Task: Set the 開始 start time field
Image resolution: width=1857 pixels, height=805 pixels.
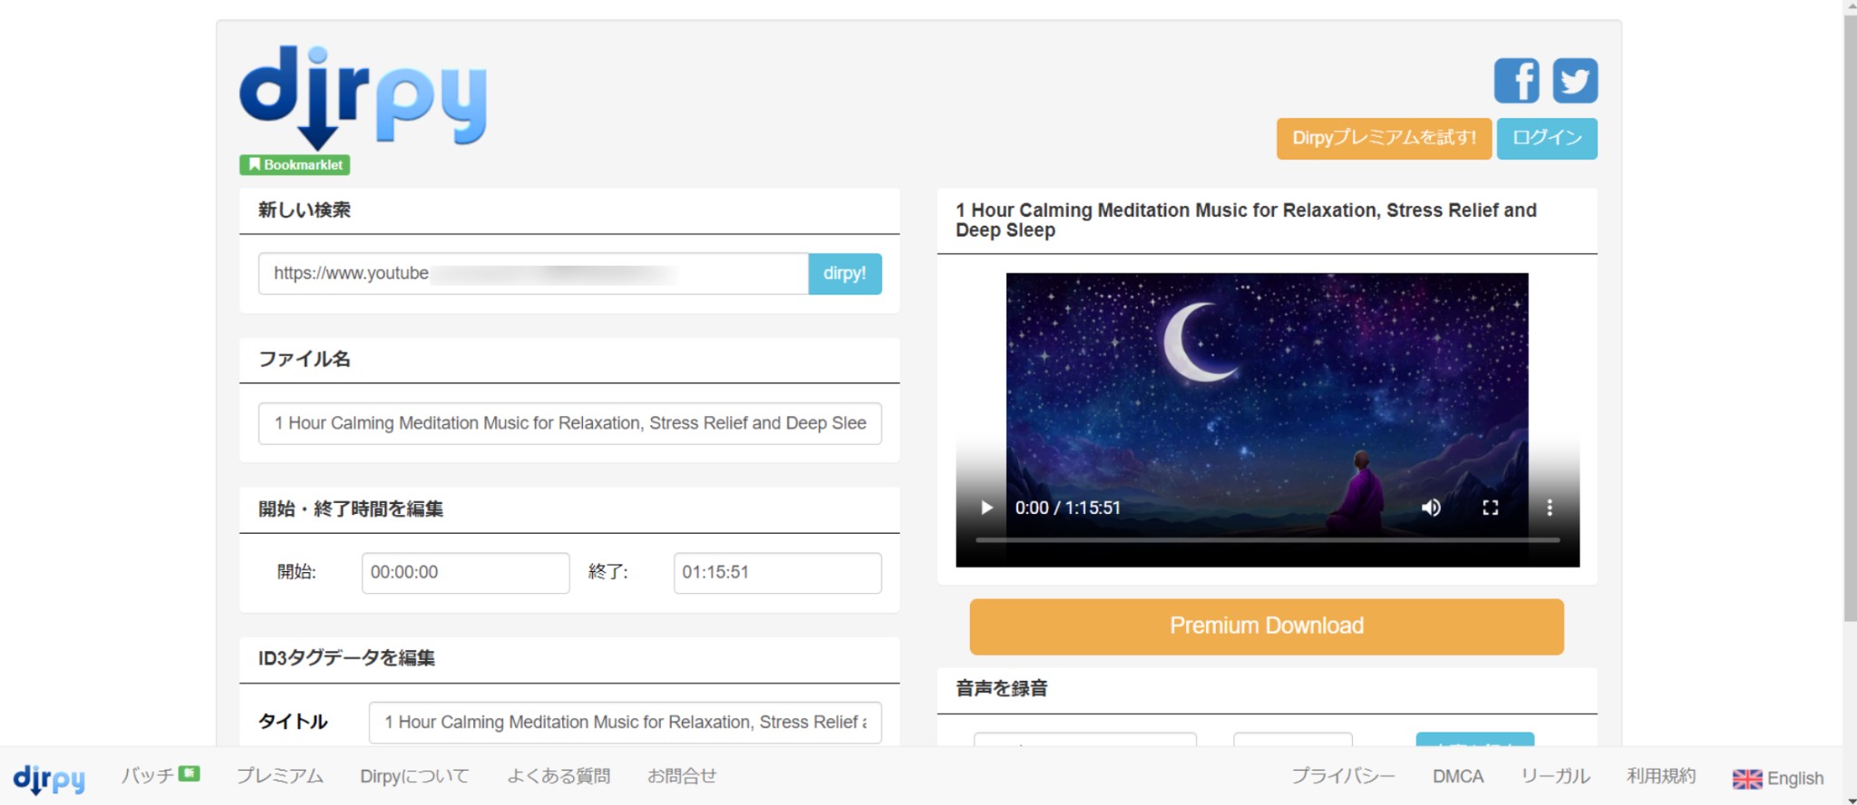Action: (x=465, y=573)
